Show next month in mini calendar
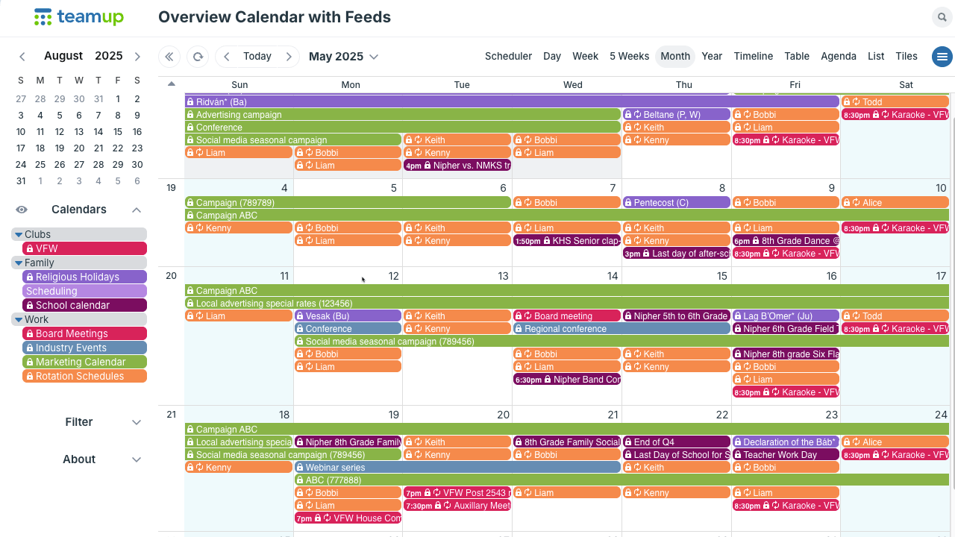 click(x=137, y=57)
